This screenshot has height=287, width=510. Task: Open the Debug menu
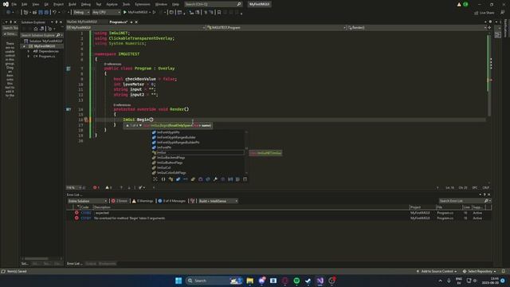point(86,4)
